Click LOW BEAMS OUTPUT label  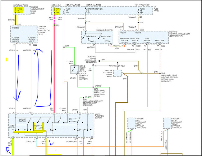[147, 41]
